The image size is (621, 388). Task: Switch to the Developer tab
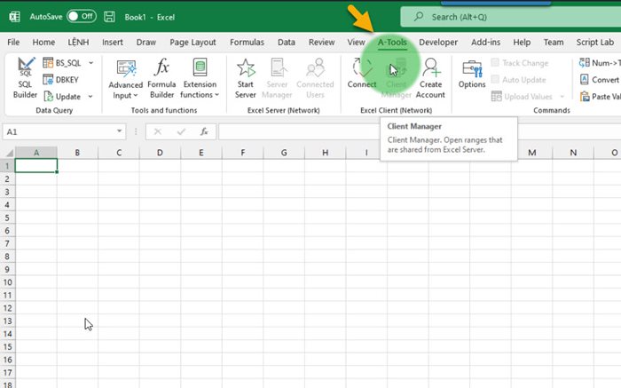pyautogui.click(x=438, y=42)
